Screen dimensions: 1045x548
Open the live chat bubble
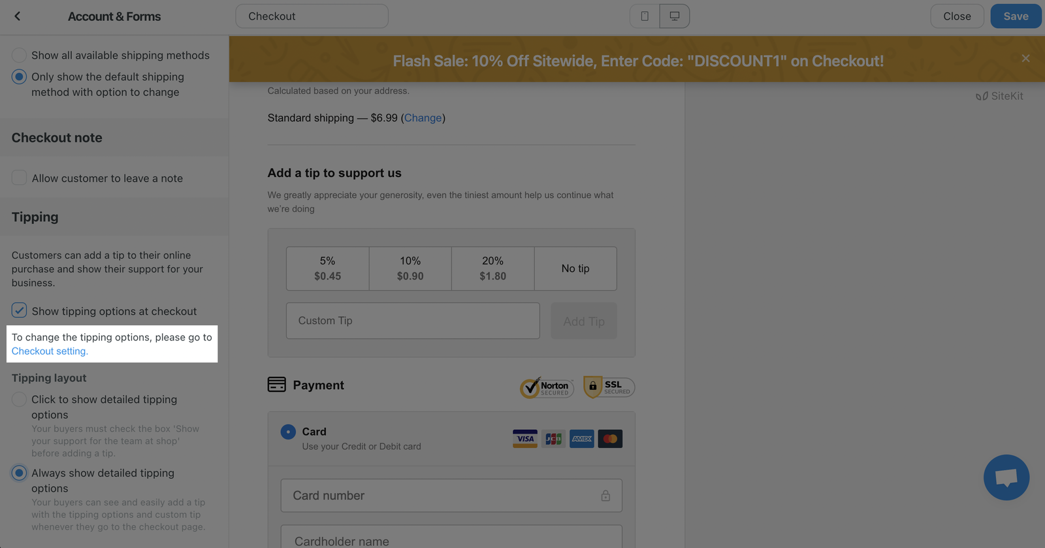[x=1006, y=477]
